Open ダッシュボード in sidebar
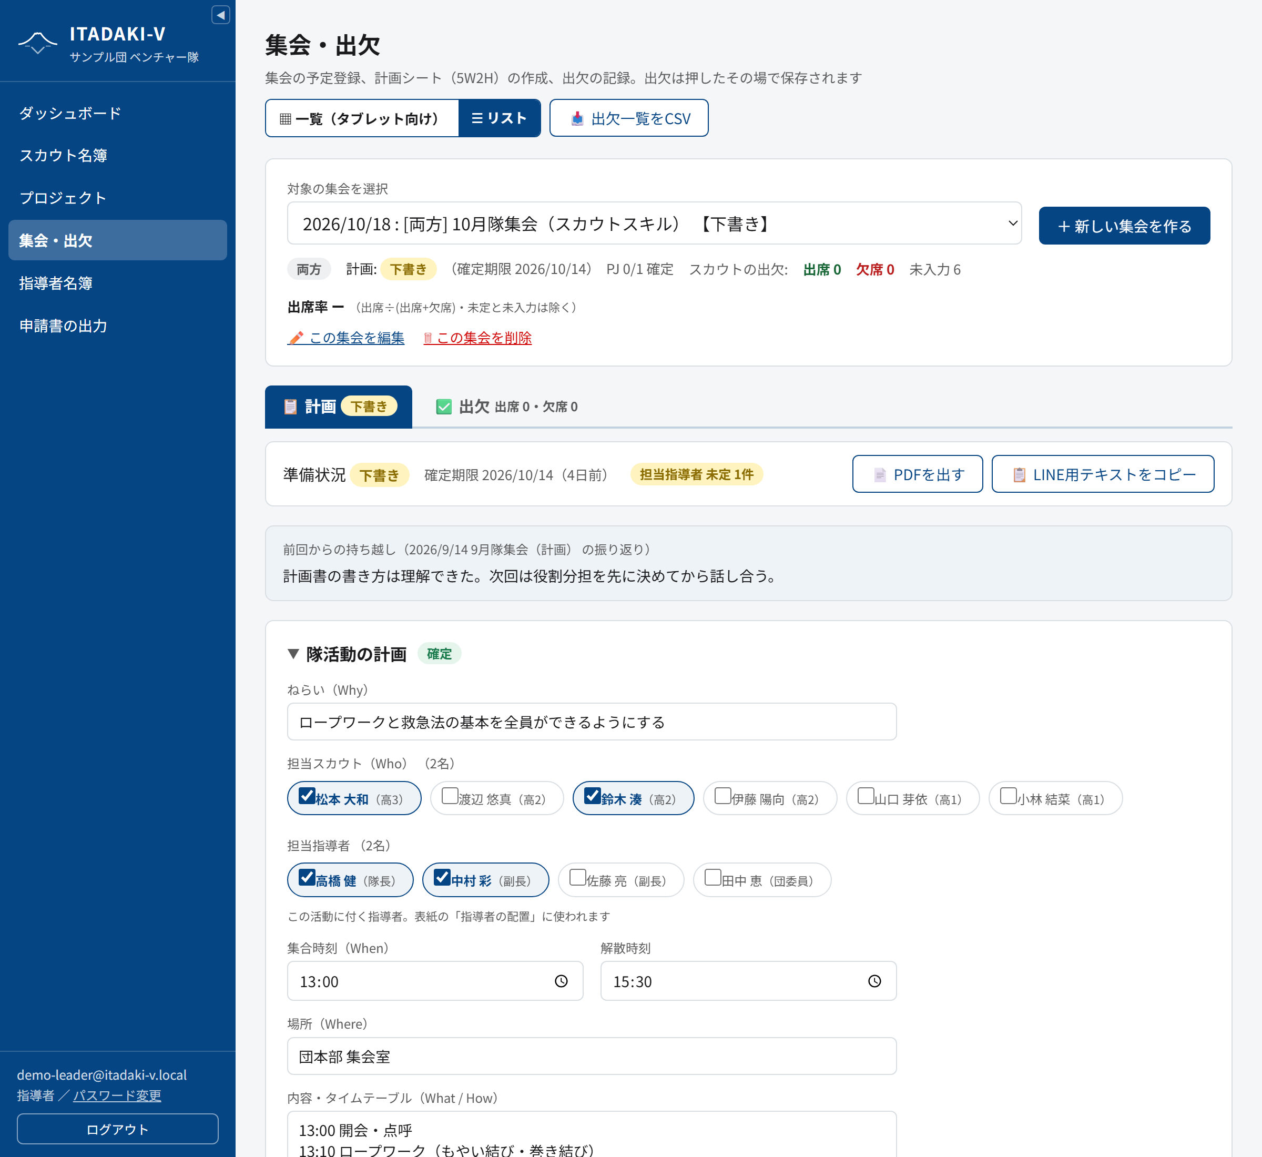This screenshot has height=1157, width=1262. pyautogui.click(x=118, y=113)
